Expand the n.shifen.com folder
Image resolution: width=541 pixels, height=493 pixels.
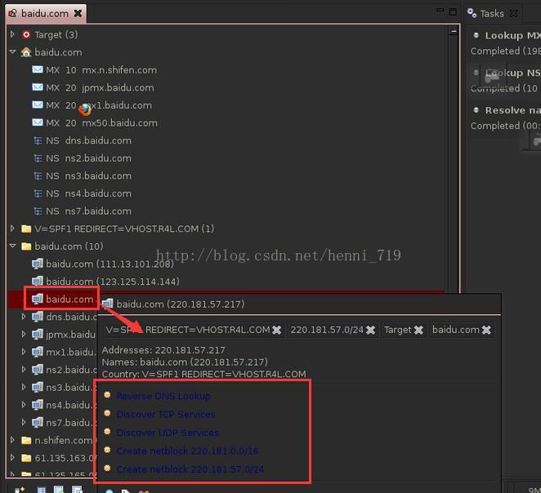(x=12, y=440)
